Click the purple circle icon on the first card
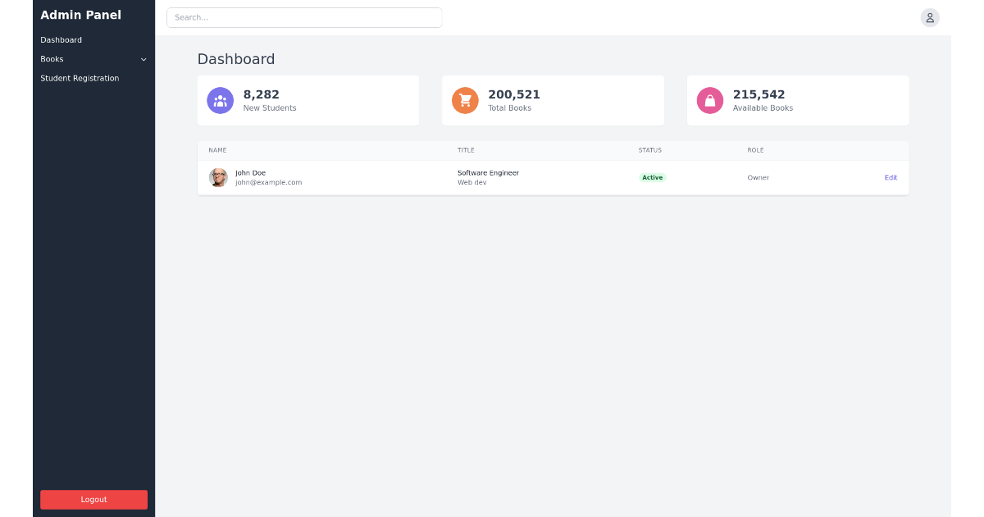984x517 pixels. click(x=220, y=100)
